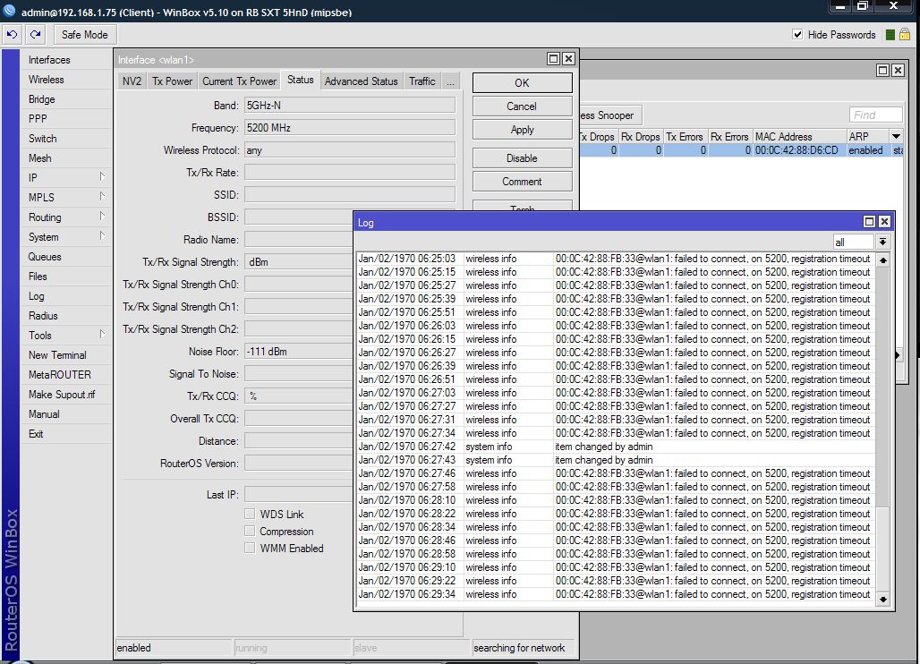920x664 pixels.
Task: Click the Apply button
Action: [x=522, y=130]
